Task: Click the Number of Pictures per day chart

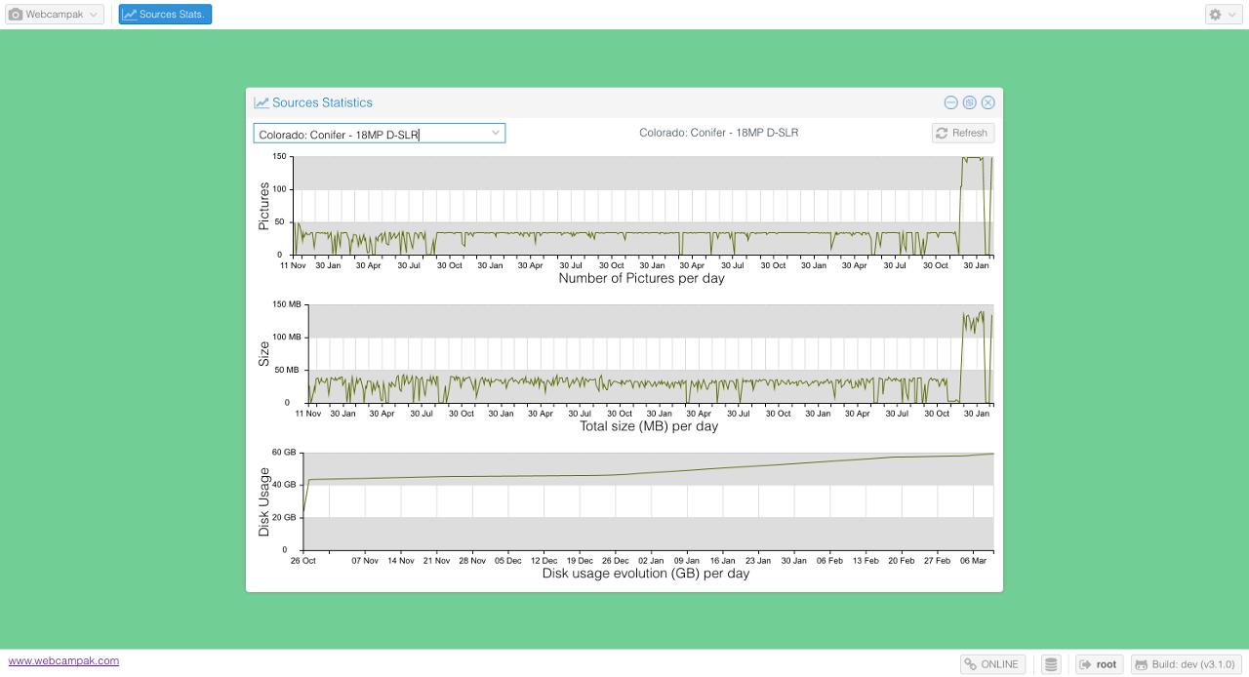Action: [642, 206]
